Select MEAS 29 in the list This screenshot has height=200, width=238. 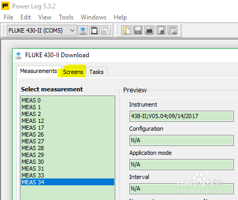68,155
